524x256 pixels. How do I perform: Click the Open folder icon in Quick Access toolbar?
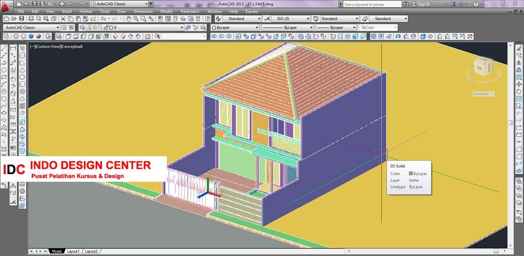coord(26,4)
